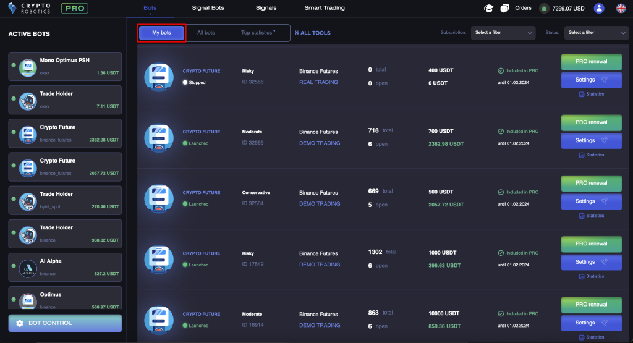Toggle the Launched status of bot ID 16914

coord(185,326)
